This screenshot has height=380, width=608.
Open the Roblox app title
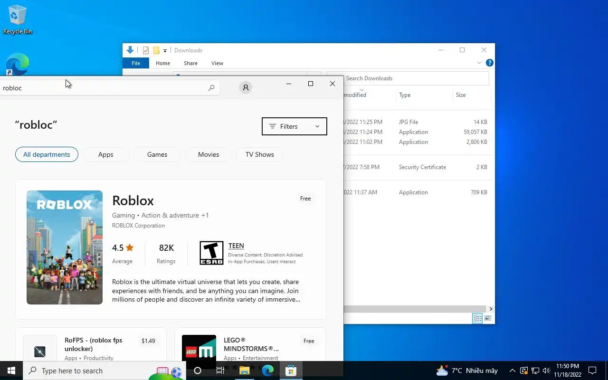point(133,200)
